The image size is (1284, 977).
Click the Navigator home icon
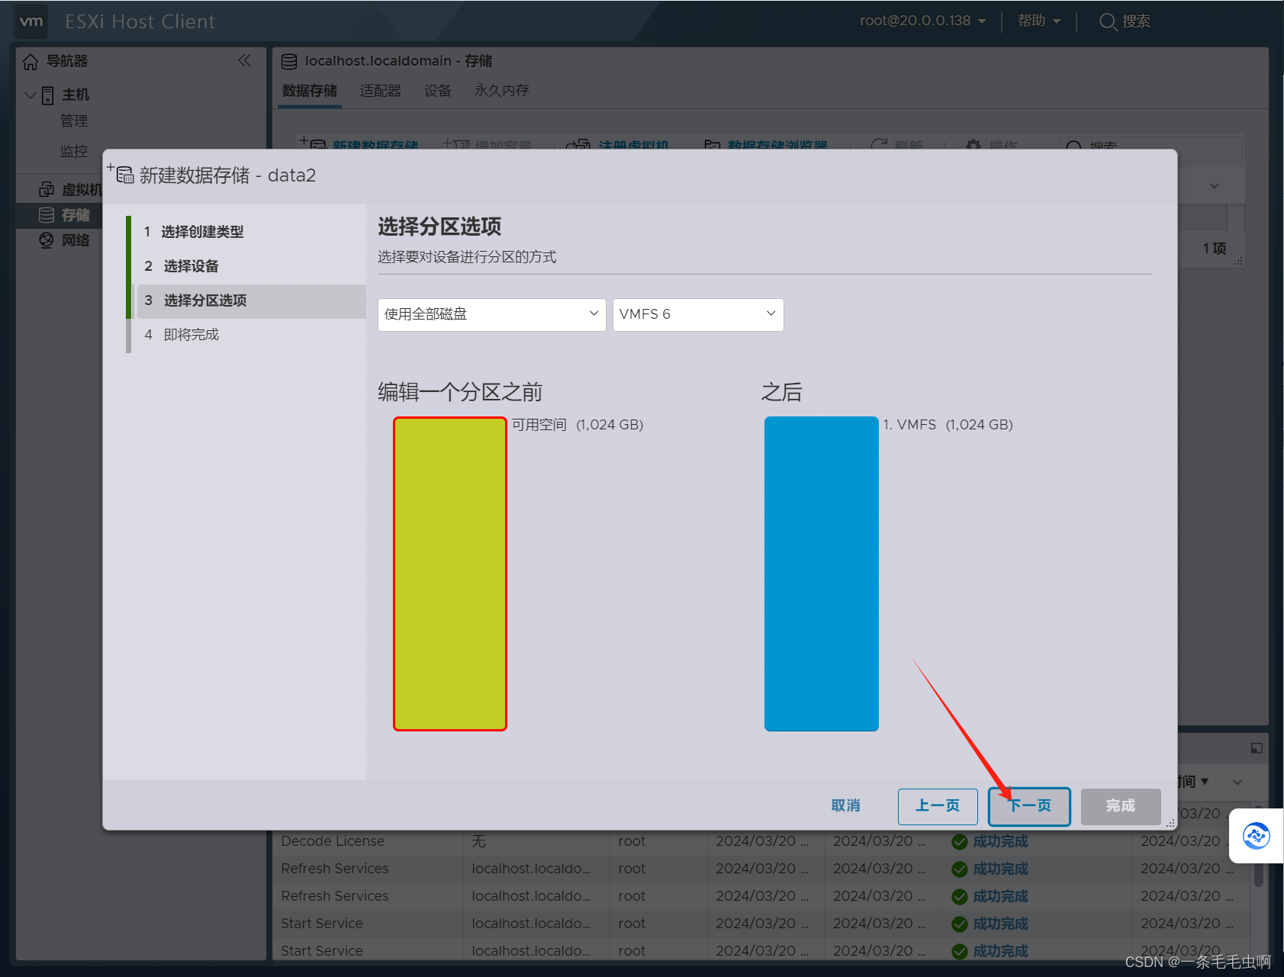click(x=31, y=61)
